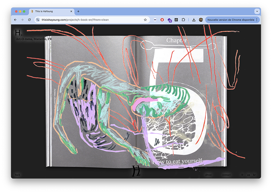The height and width of the screenshot is (193, 272).
Task: Open the Chrome downloads icon
Action: 194,20
